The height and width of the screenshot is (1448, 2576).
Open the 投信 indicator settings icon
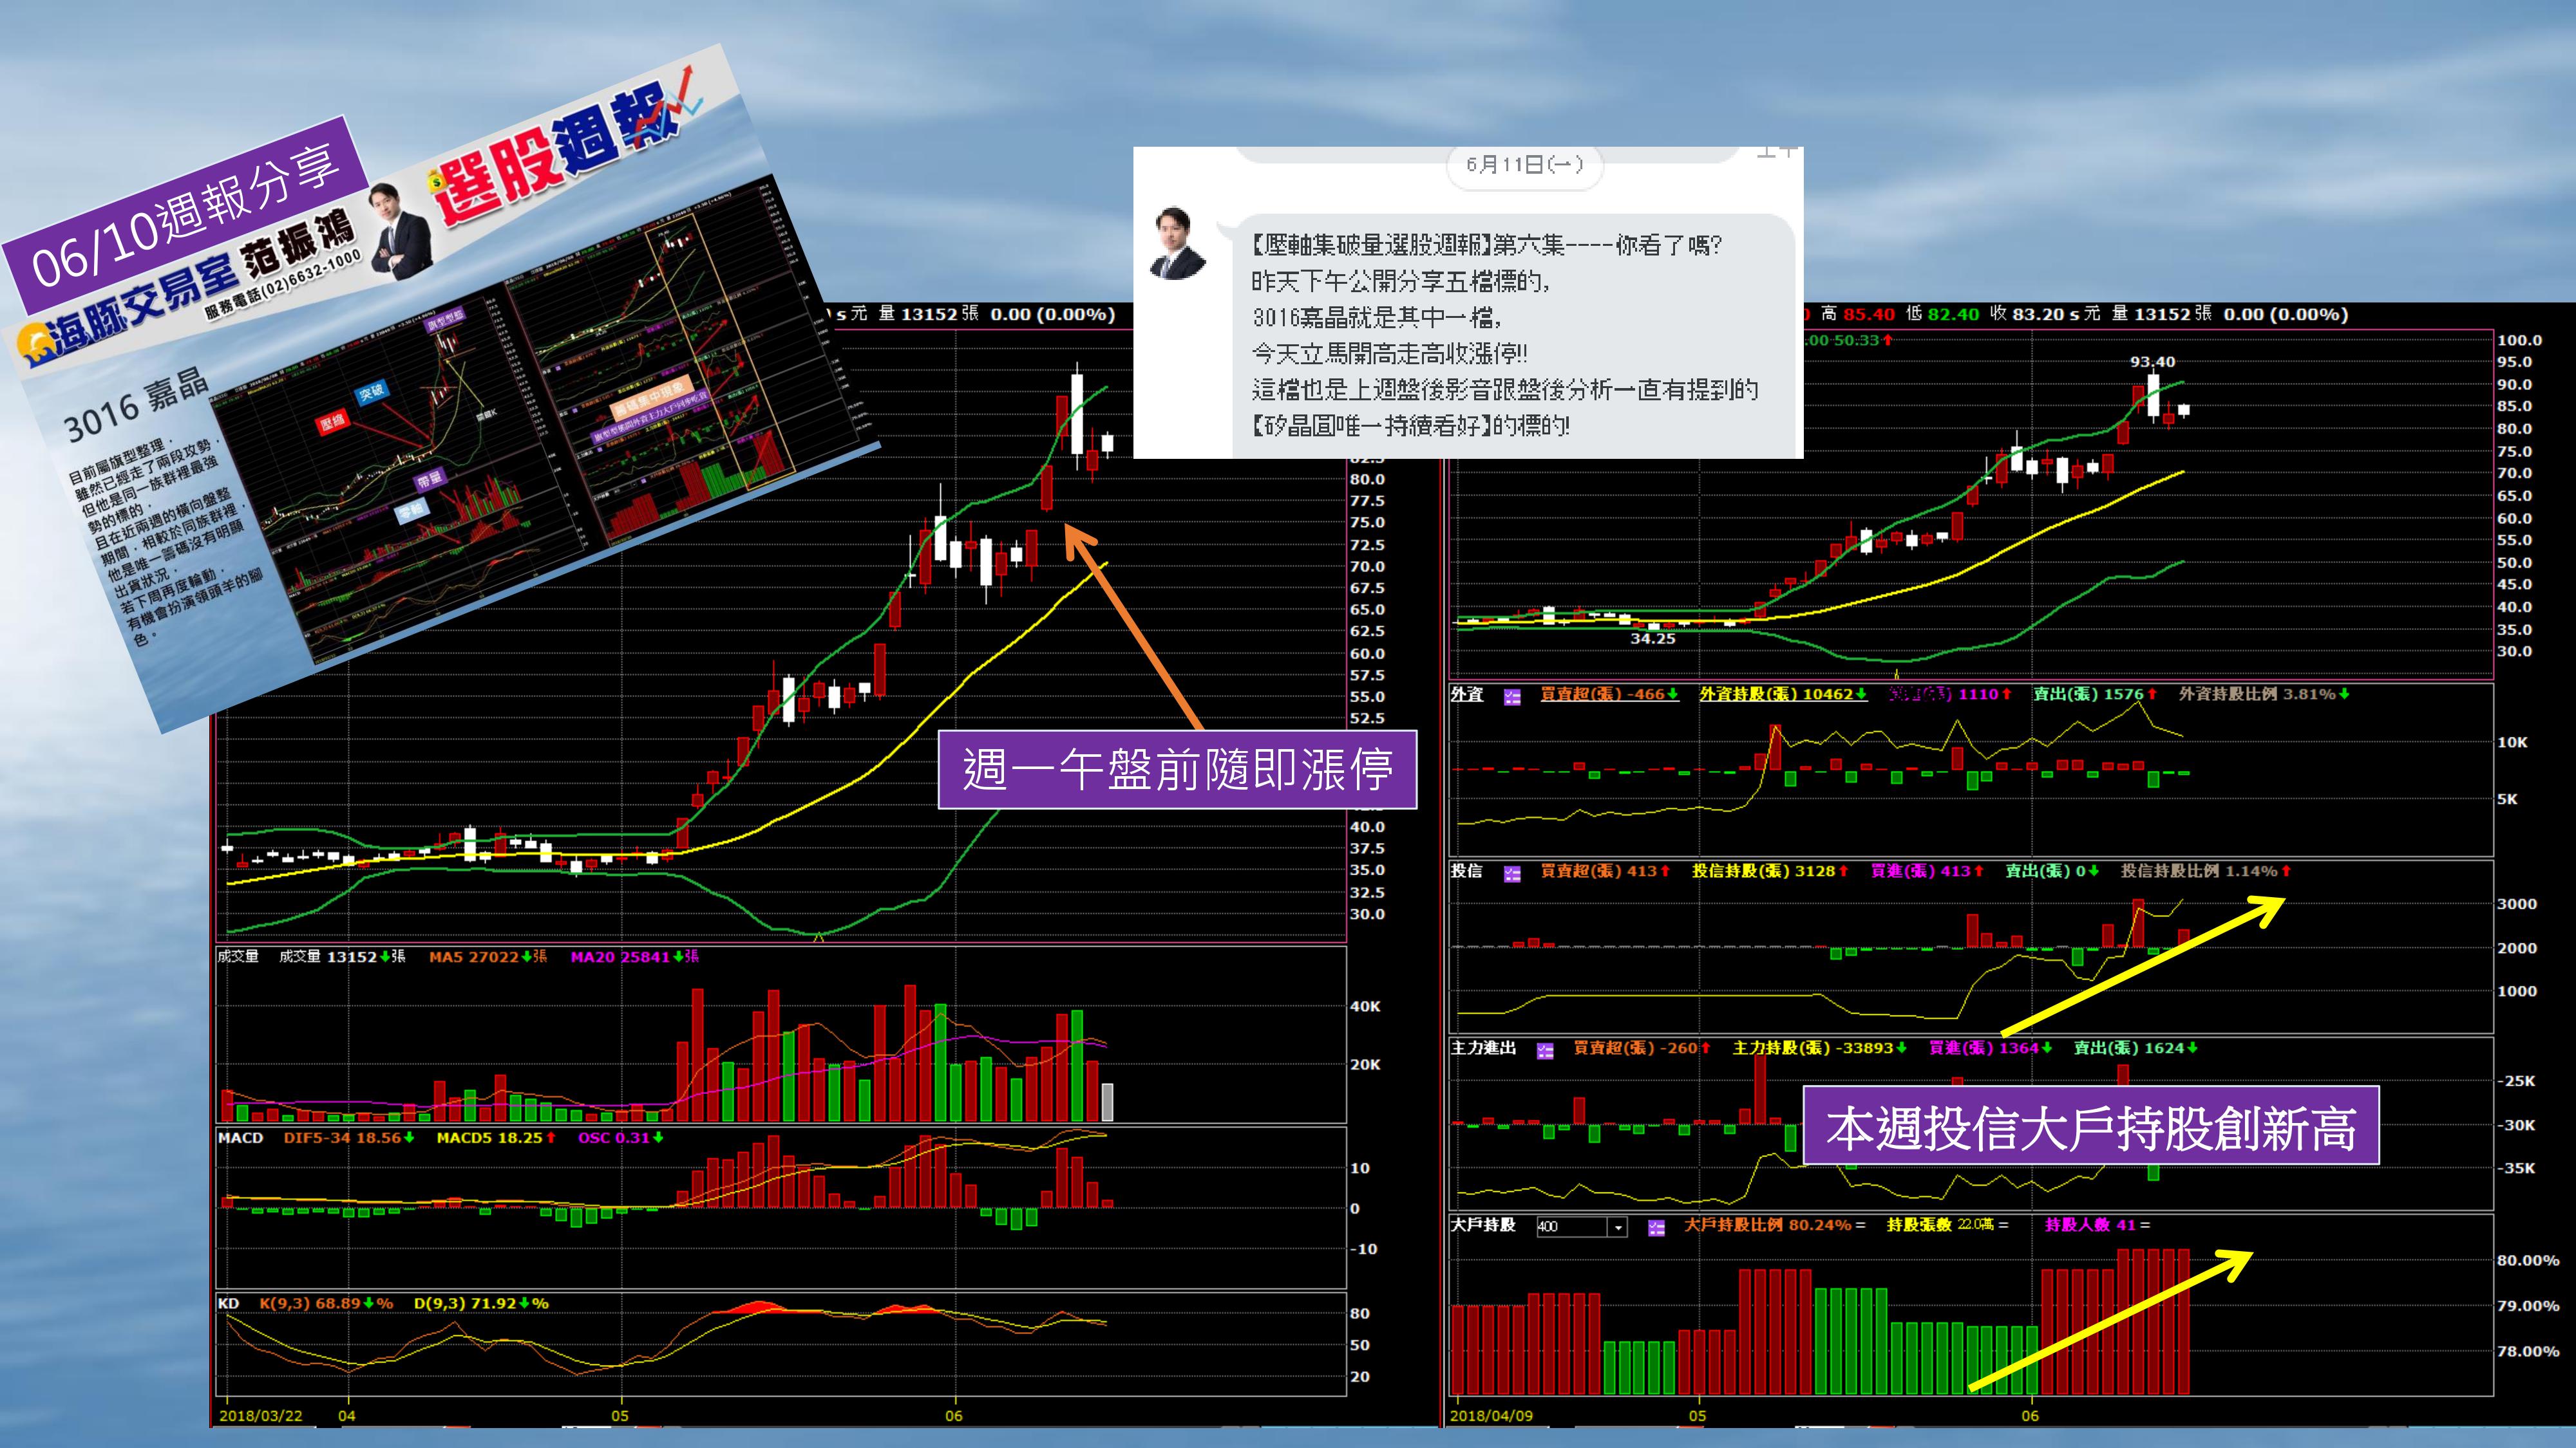point(1512,873)
